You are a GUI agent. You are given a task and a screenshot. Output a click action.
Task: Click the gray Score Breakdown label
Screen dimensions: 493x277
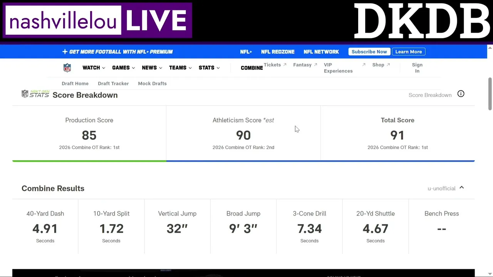pyautogui.click(x=430, y=95)
